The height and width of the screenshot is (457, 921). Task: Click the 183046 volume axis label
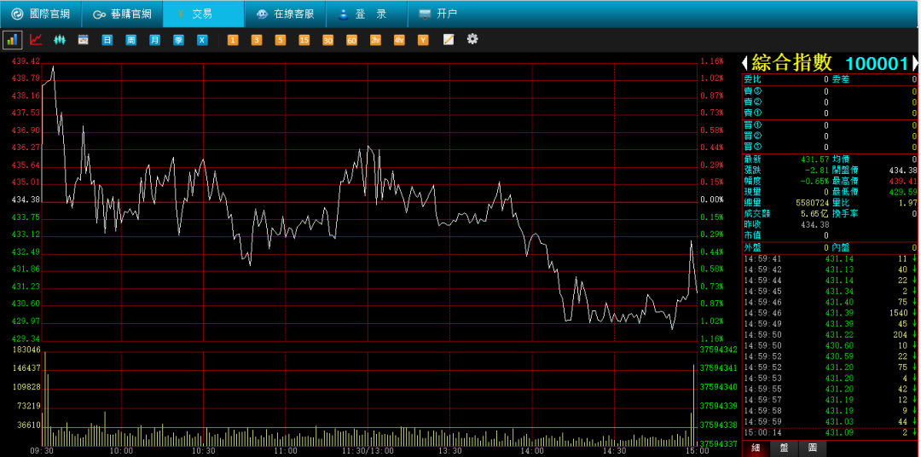[x=26, y=350]
